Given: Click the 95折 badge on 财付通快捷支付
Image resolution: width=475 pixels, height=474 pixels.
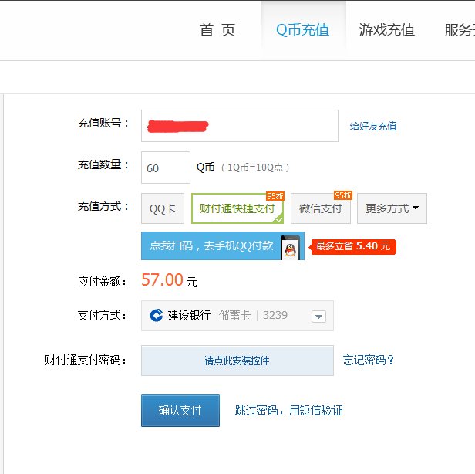Looking at the screenshot, I should 275,196.
